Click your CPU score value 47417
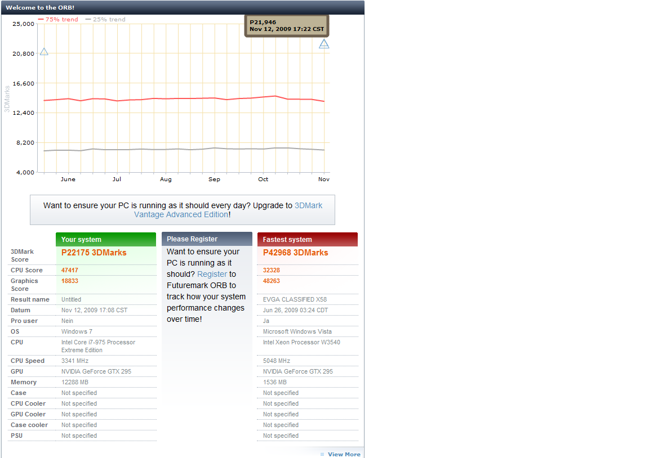The width and height of the screenshot is (649, 458). tap(69, 270)
